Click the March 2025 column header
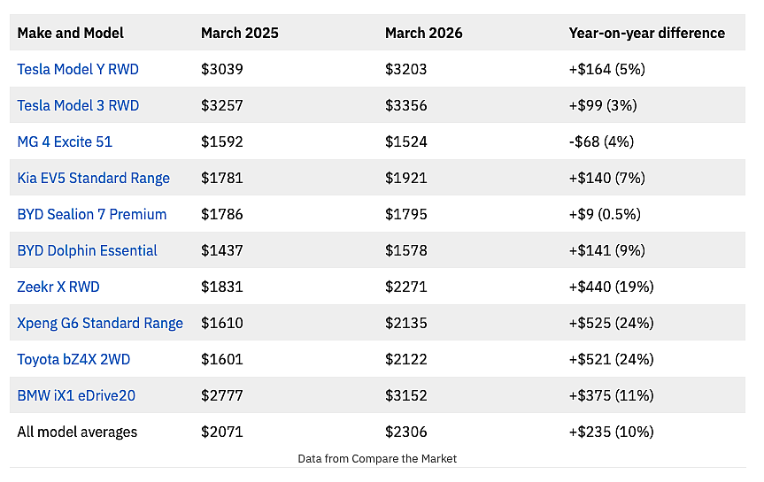The height and width of the screenshot is (482, 764). (x=240, y=33)
